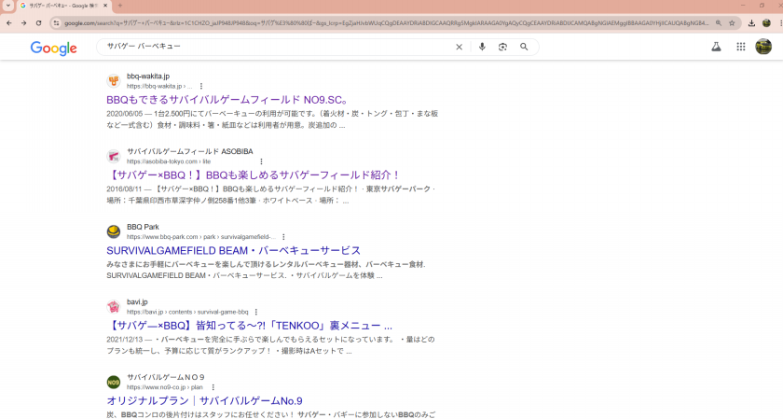Open more options for ASOBIBA result
The image size is (783, 419).
coord(261,161)
